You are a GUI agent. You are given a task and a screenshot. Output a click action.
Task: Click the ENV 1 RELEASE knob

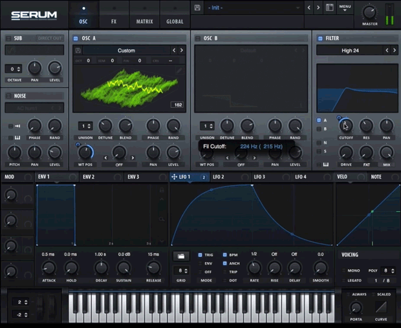point(153,267)
